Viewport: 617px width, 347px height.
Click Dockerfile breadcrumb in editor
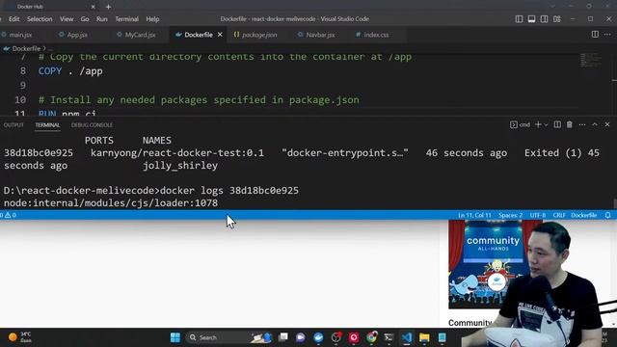click(26, 49)
